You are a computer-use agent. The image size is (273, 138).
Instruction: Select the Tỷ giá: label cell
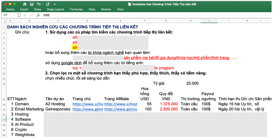pyautogui.click(x=159, y=84)
